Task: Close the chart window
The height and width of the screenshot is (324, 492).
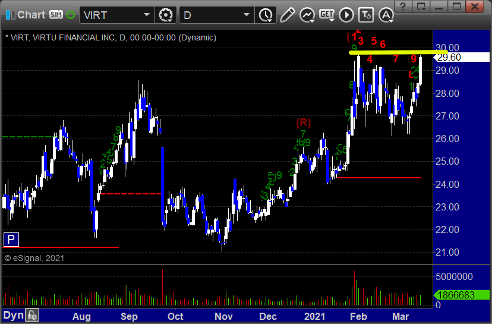Action: point(475,6)
